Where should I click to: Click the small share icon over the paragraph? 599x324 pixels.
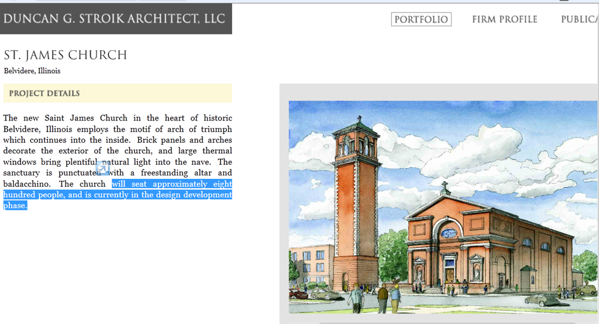click(x=103, y=168)
